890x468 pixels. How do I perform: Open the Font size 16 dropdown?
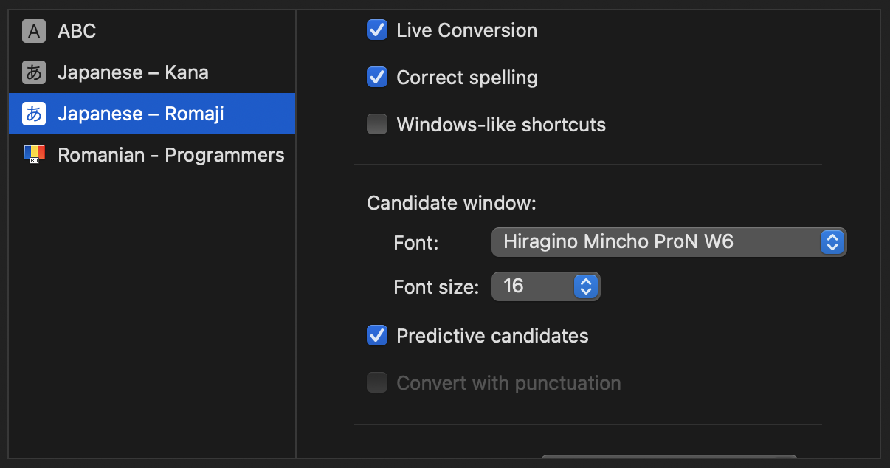coord(545,286)
